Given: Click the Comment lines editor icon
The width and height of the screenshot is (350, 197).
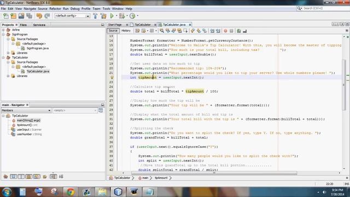Looking at the screenshot, I should 239,31.
